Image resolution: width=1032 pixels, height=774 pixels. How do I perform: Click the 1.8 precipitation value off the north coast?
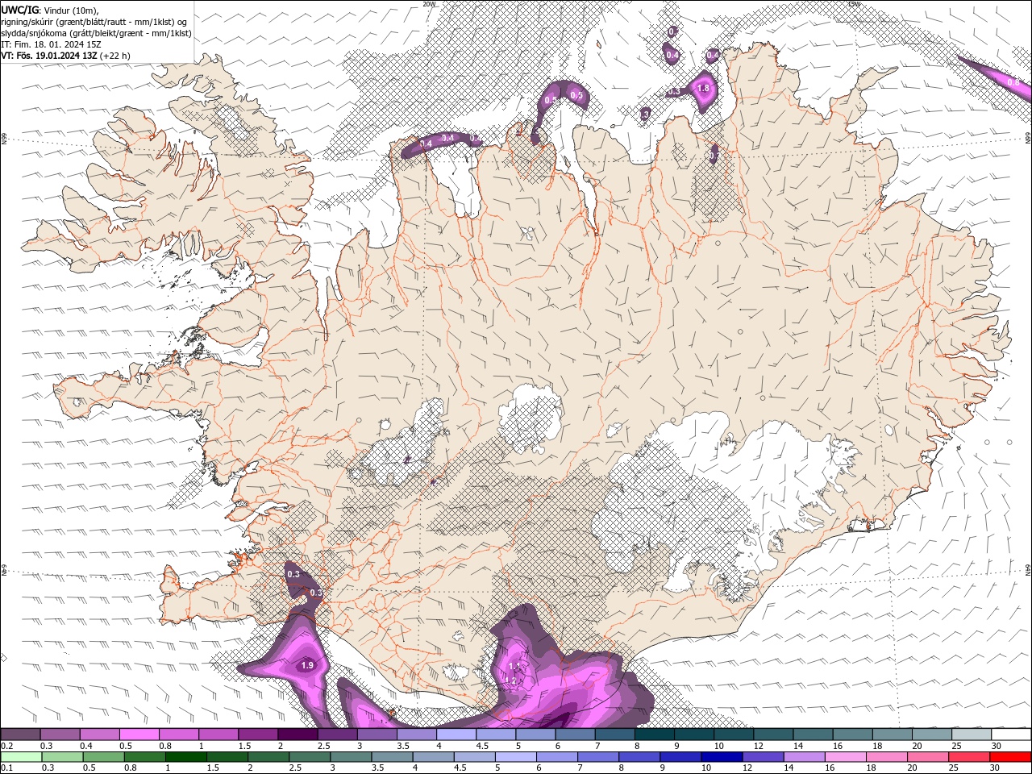[703, 89]
